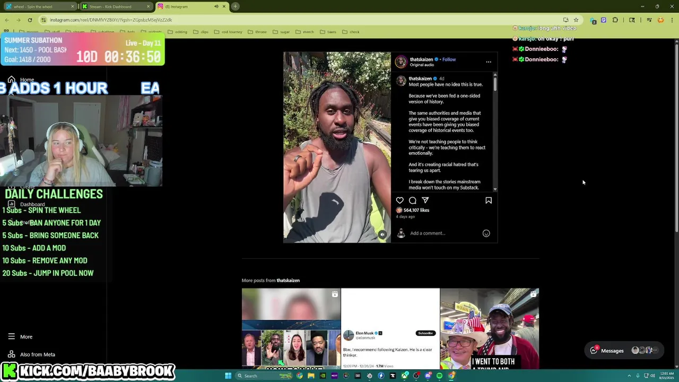
Task: Open the emoji picker in the comment box
Action: coord(486,233)
